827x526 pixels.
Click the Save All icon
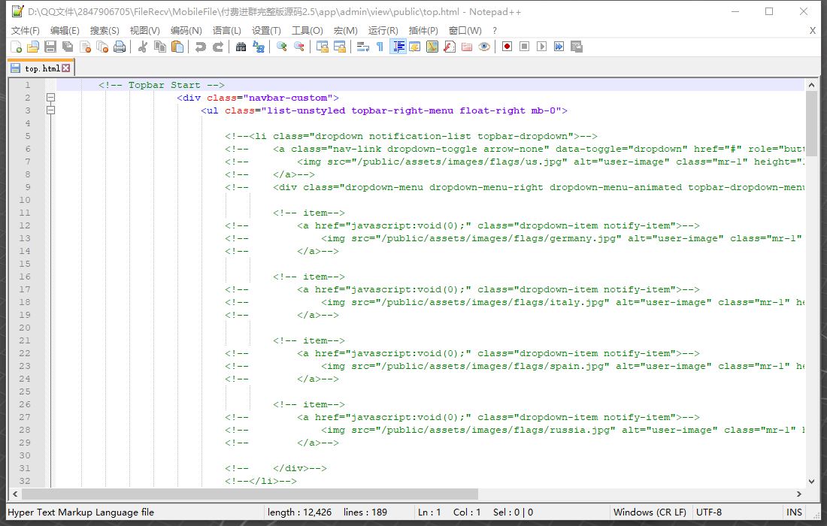point(68,47)
